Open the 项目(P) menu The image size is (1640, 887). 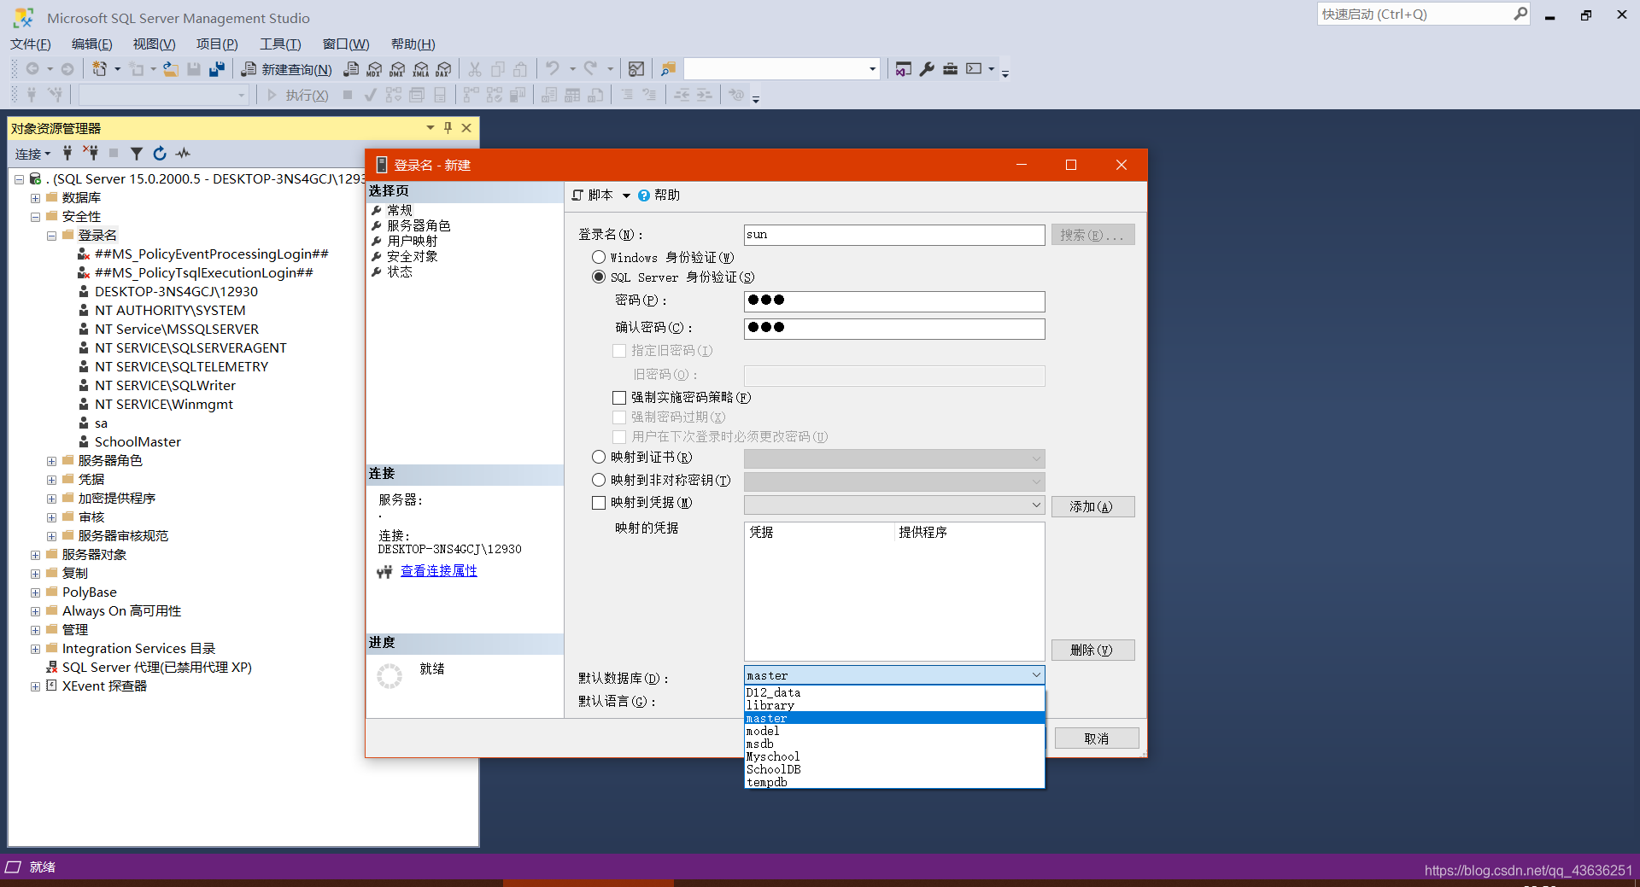[x=217, y=44]
